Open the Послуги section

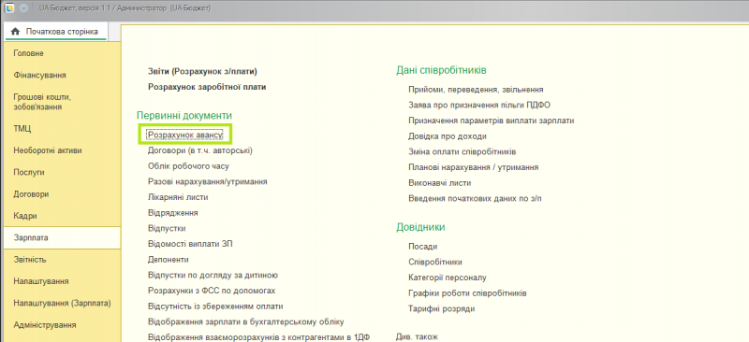click(x=61, y=172)
